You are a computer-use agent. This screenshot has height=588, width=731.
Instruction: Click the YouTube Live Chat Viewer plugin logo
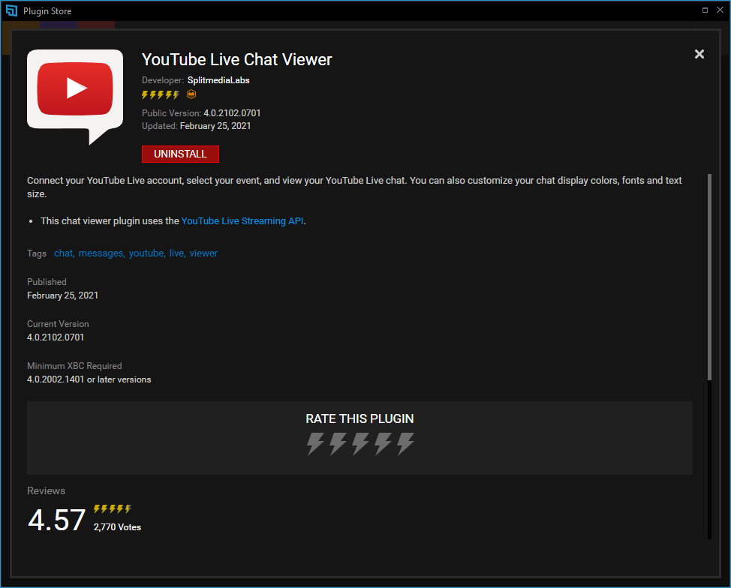click(x=75, y=97)
